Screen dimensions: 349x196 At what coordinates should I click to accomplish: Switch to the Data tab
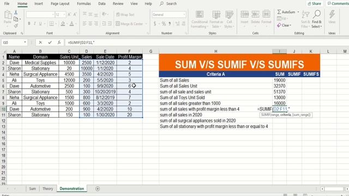[x=102, y=4]
